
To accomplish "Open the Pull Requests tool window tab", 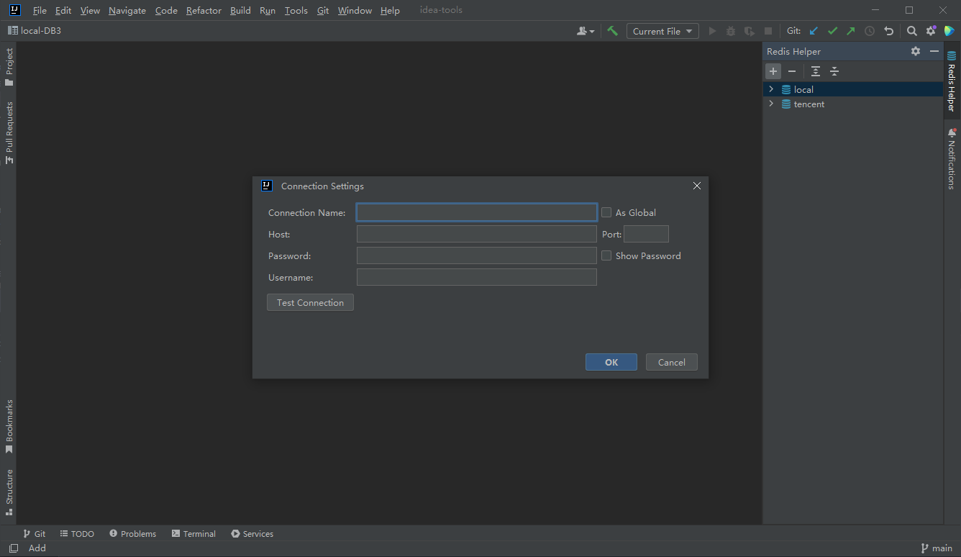I will [x=9, y=132].
